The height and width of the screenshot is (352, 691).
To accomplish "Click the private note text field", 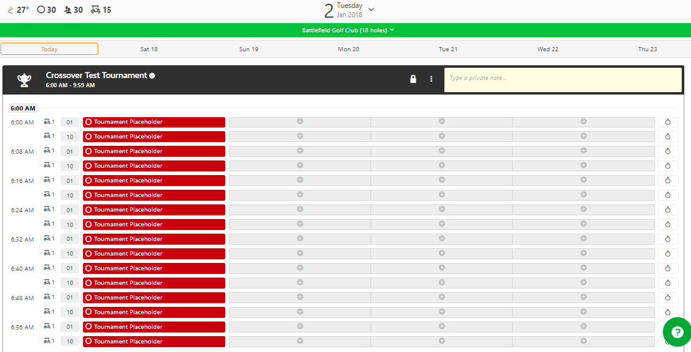I will pyautogui.click(x=562, y=79).
